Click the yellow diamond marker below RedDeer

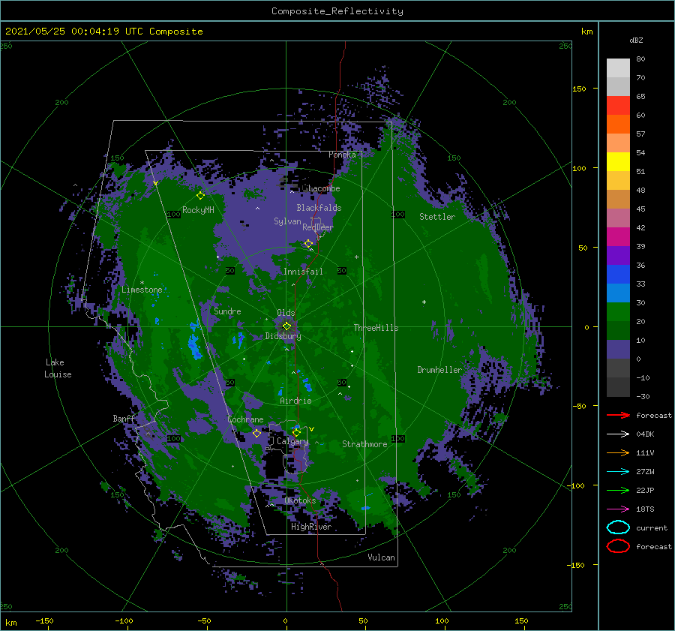tap(308, 244)
